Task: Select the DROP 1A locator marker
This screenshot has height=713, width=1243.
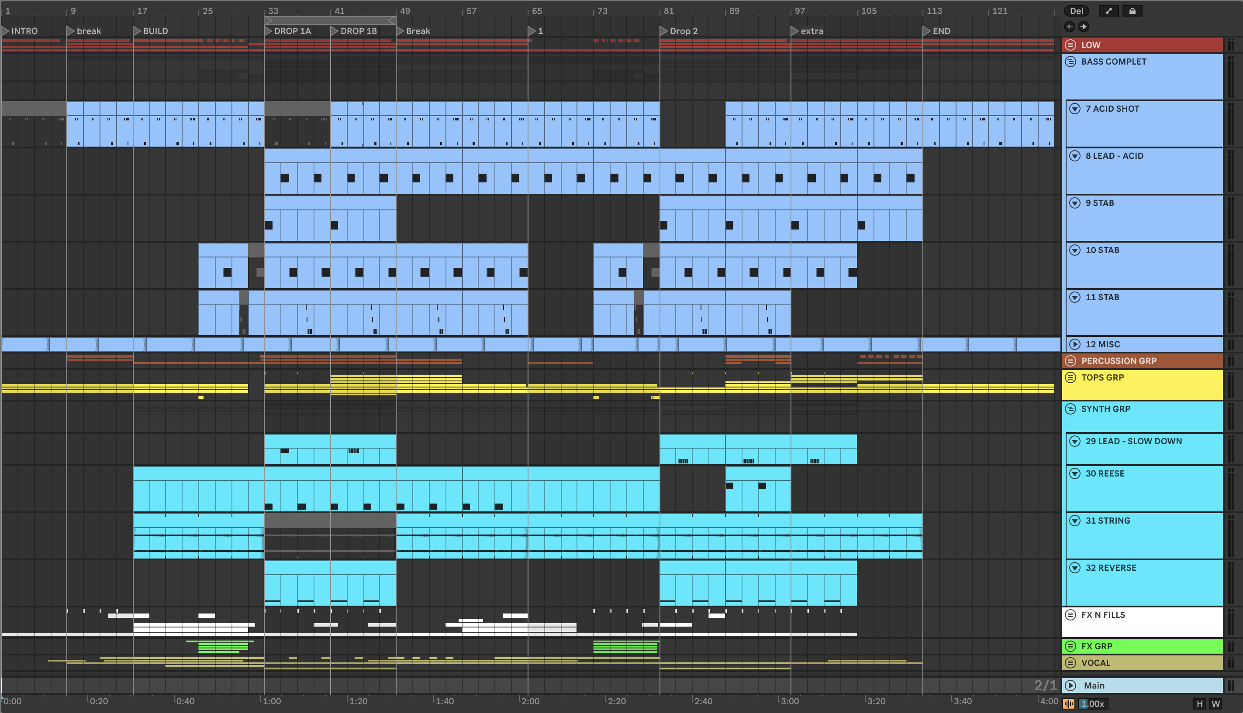Action: pos(269,31)
